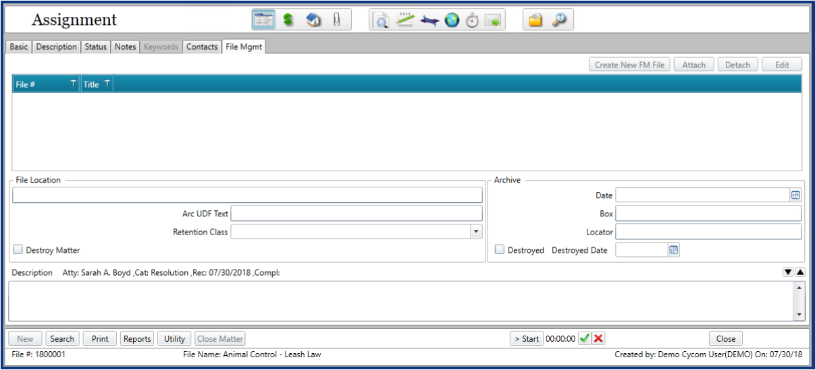815x370 pixels.
Task: Click the Title column header
Action: click(97, 84)
